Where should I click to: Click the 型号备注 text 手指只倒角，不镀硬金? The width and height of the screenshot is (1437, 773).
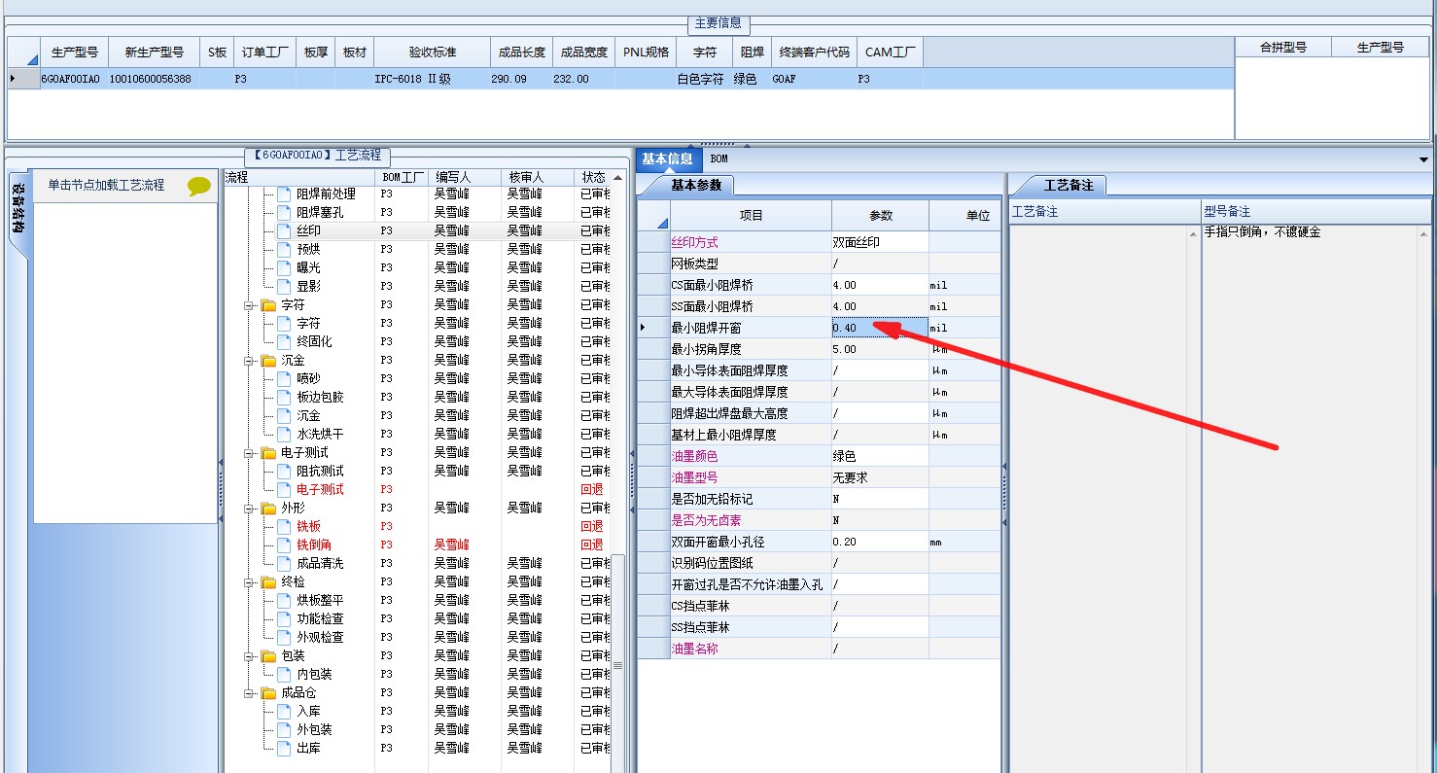(1263, 232)
